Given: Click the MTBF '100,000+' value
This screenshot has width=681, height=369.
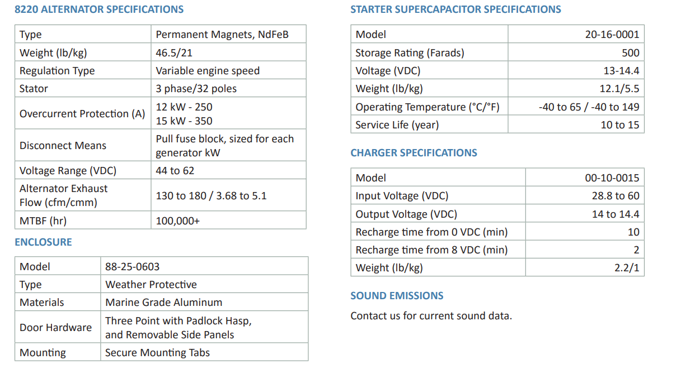Looking at the screenshot, I should click(177, 221).
